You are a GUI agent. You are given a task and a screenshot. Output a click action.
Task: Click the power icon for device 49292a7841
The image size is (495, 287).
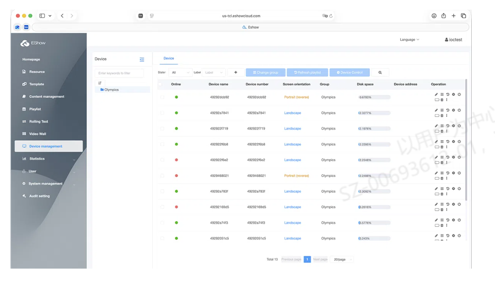click(x=459, y=110)
